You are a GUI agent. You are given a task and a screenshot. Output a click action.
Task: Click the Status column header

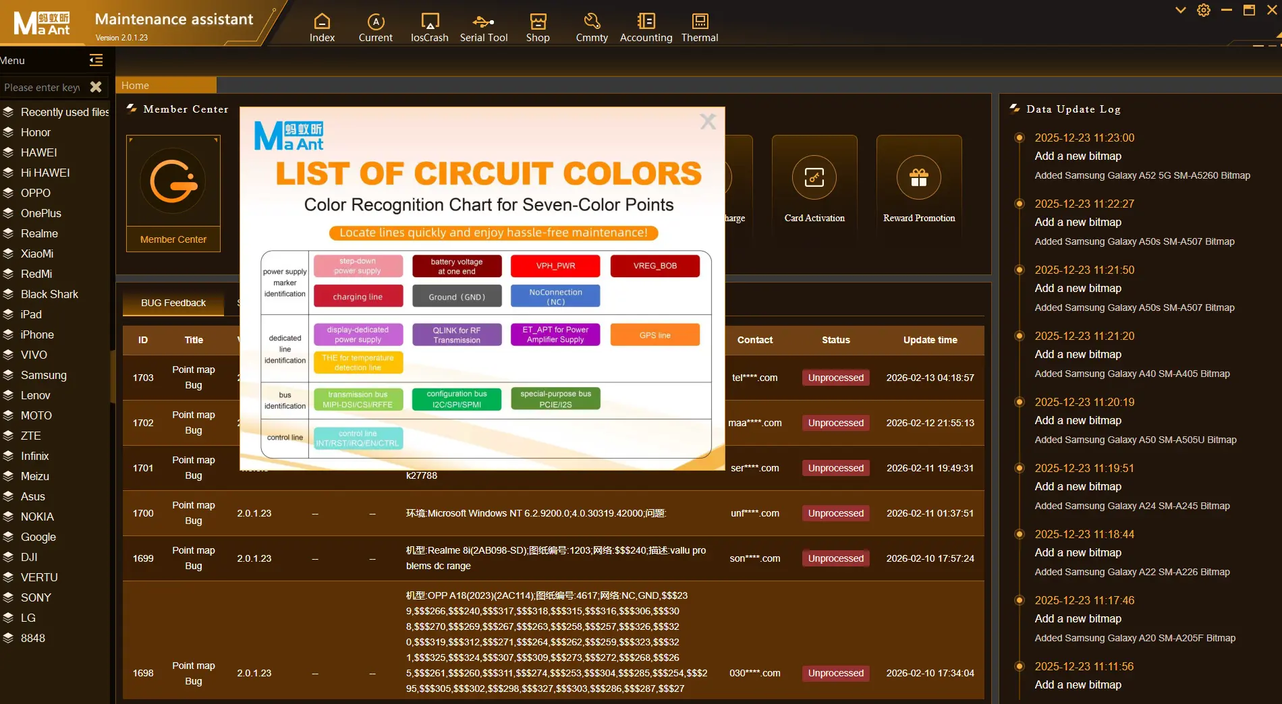point(835,340)
